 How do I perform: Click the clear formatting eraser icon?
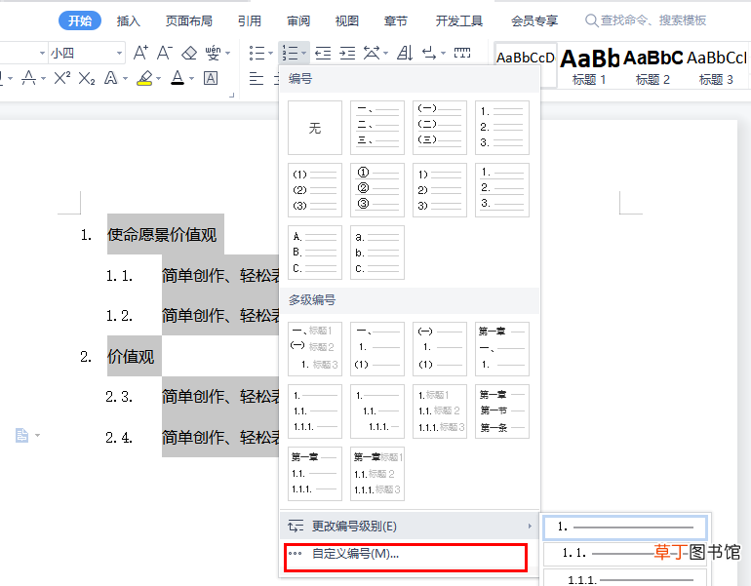pyautogui.click(x=189, y=53)
